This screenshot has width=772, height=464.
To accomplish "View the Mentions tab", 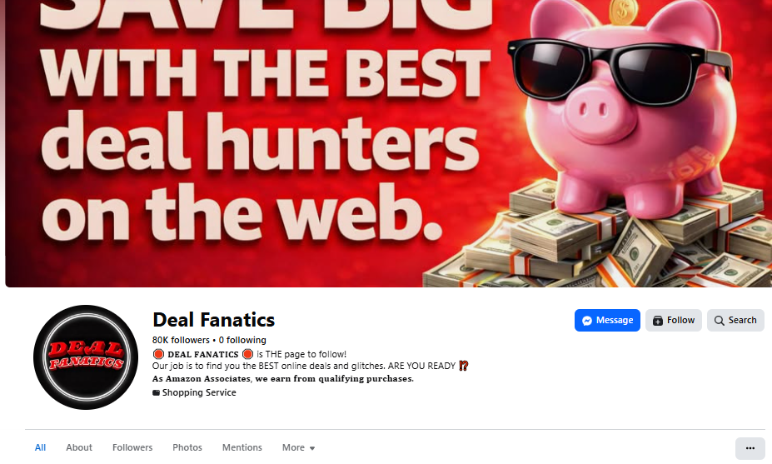I will (x=242, y=447).
